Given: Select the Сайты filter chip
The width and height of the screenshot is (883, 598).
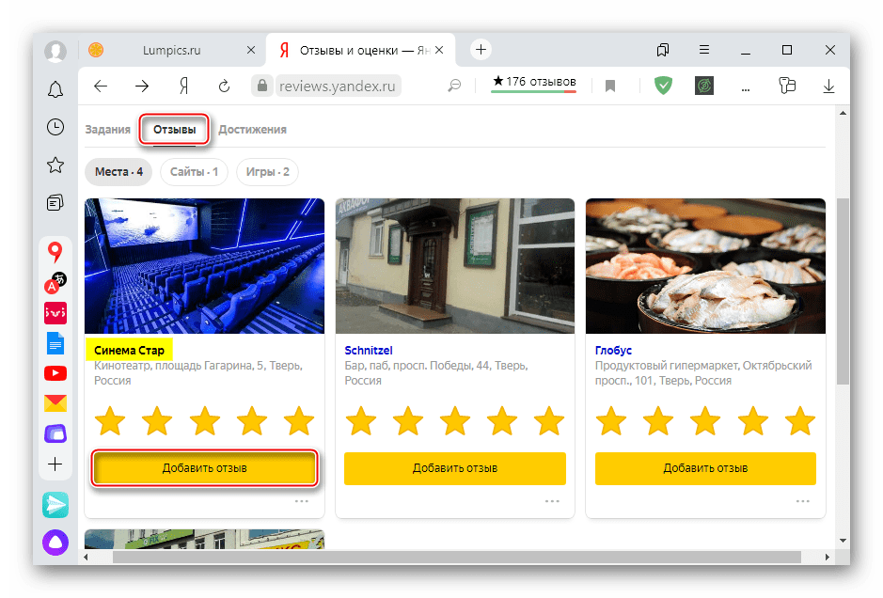Looking at the screenshot, I should 195,172.
